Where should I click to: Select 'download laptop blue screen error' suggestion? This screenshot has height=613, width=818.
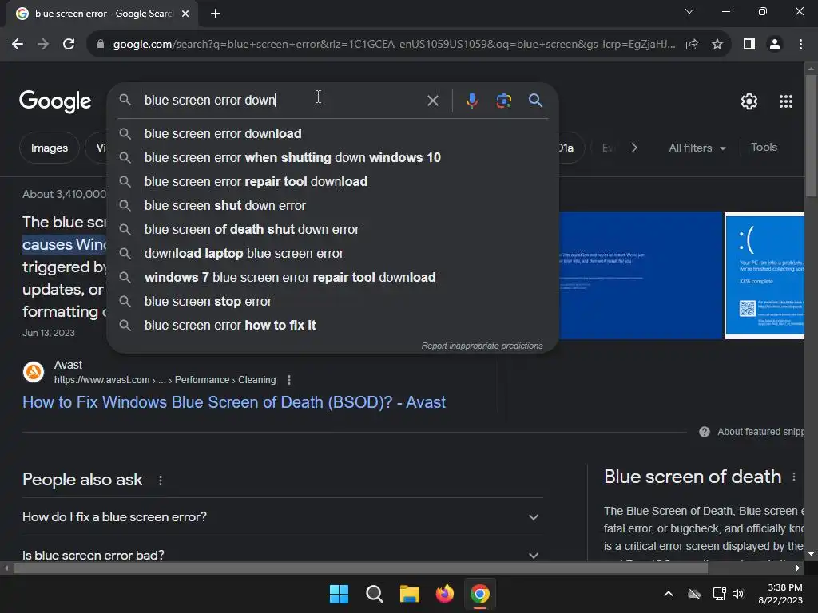(333, 253)
